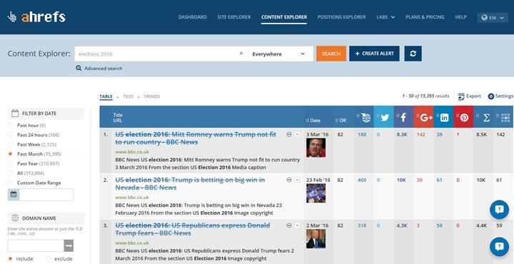Open the EN language selector
This screenshot has height=264, width=514.
click(493, 18)
